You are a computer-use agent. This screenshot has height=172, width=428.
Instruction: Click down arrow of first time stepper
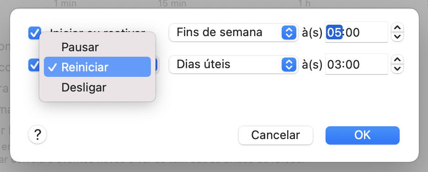pyautogui.click(x=397, y=37)
